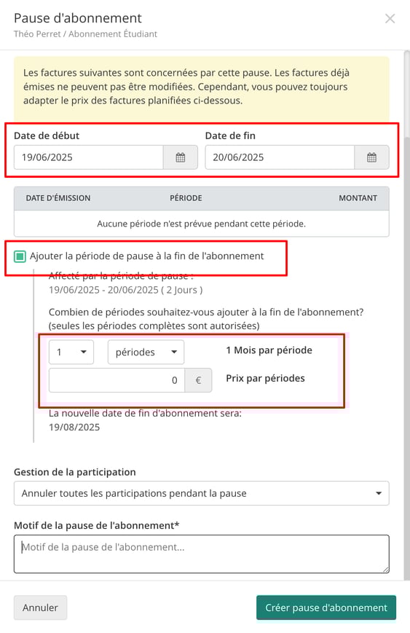Image resolution: width=410 pixels, height=633 pixels.
Task: Click the Prix par périodes amount field
Action: point(117,380)
